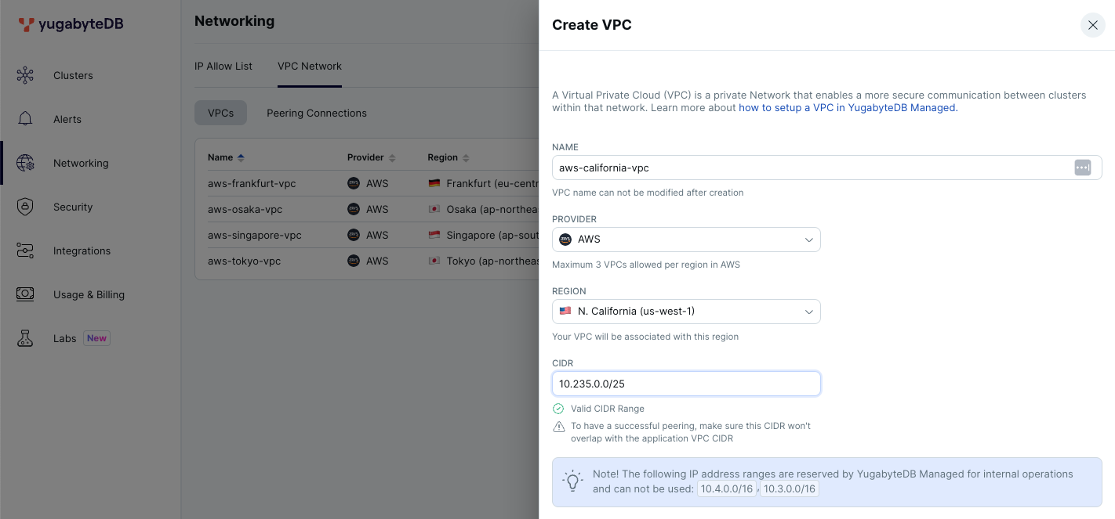Image resolution: width=1115 pixels, height=519 pixels.
Task: Open the Integrations sidebar icon
Action: tap(25, 250)
